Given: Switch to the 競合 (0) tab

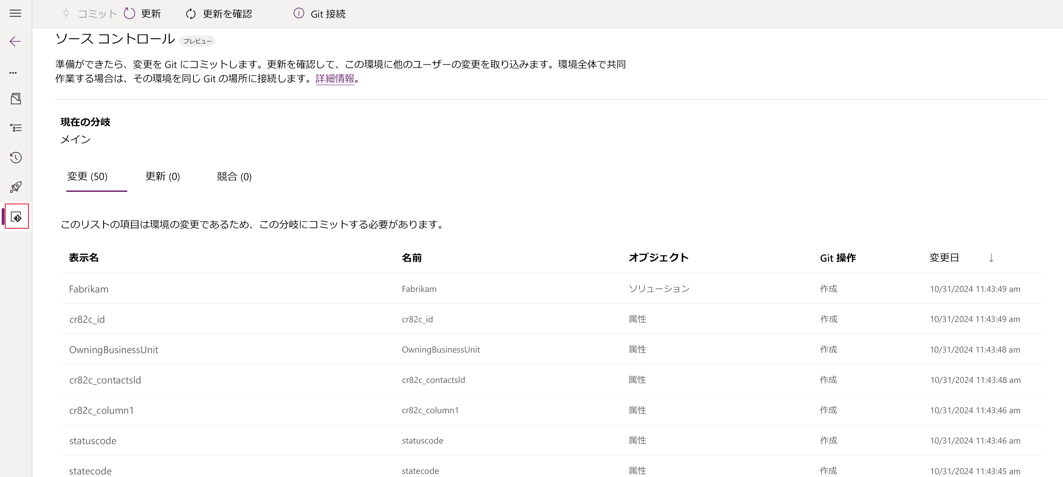Looking at the screenshot, I should point(234,177).
